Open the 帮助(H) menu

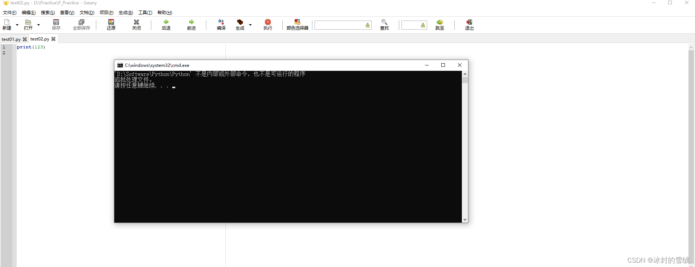click(165, 13)
